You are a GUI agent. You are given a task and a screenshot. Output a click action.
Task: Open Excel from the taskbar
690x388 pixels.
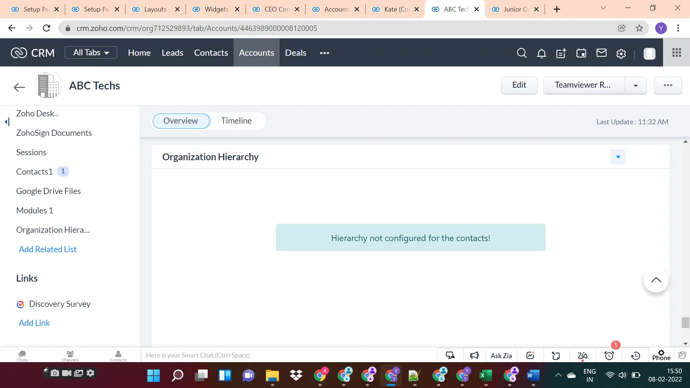pyautogui.click(x=486, y=376)
